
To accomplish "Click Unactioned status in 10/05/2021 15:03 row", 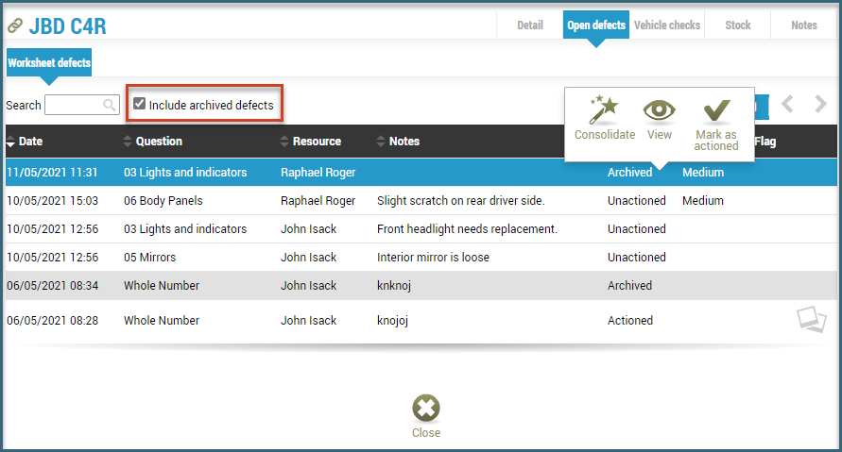I will point(636,201).
